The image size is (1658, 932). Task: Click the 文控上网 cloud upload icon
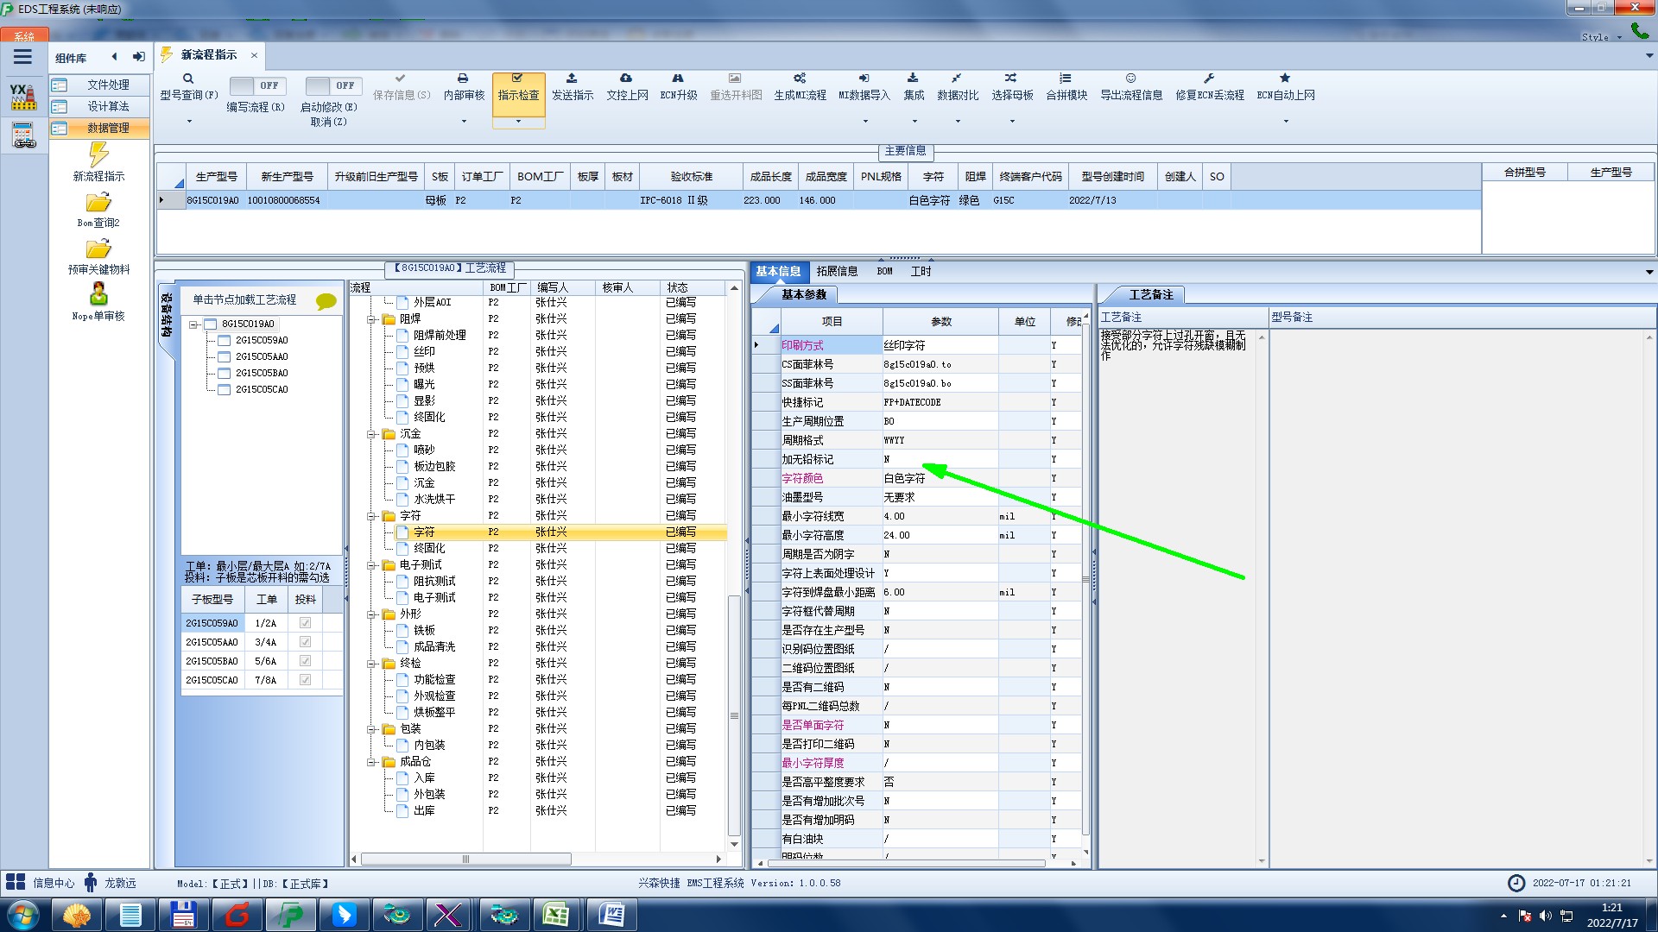tap(626, 79)
